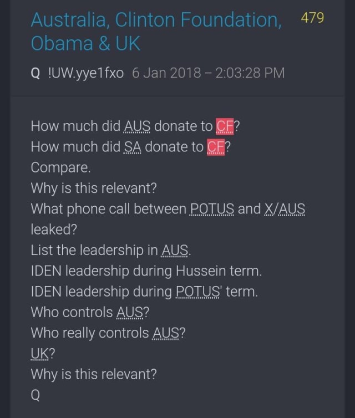
Task: Click underlined POTUS in phone call line
Action: (212, 209)
